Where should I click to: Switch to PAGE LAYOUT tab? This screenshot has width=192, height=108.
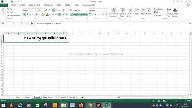[34, 5]
